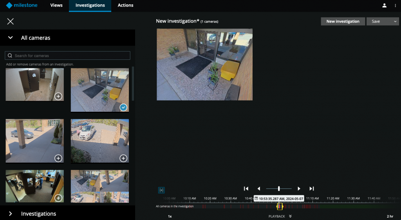The width and height of the screenshot is (401, 220).
Task: Play forward using the right arrow icon
Action: coord(299,189)
